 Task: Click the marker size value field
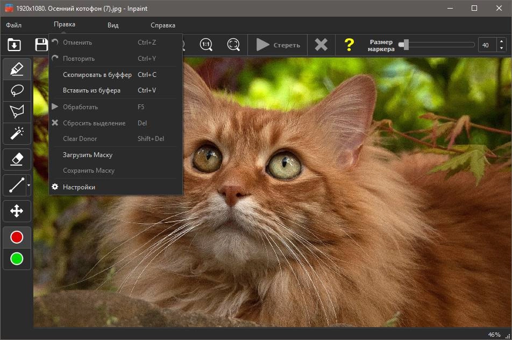coord(487,45)
